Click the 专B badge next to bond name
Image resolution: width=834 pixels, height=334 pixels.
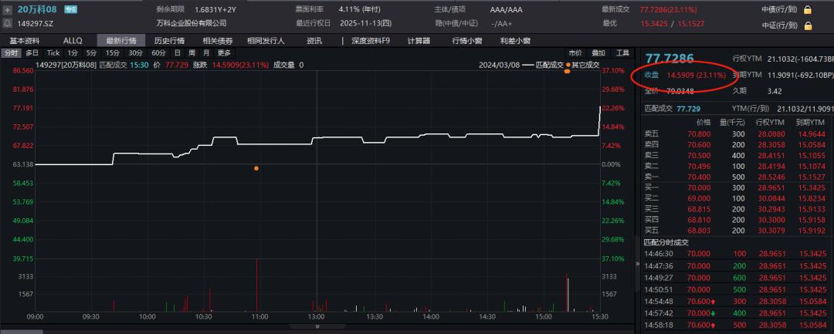point(70,10)
